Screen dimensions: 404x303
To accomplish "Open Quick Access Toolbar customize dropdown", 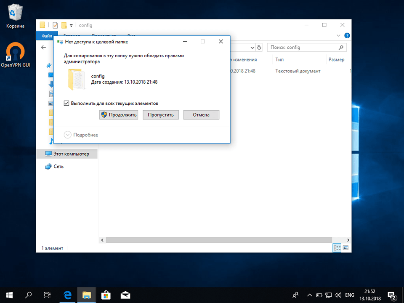I will tap(71, 25).
